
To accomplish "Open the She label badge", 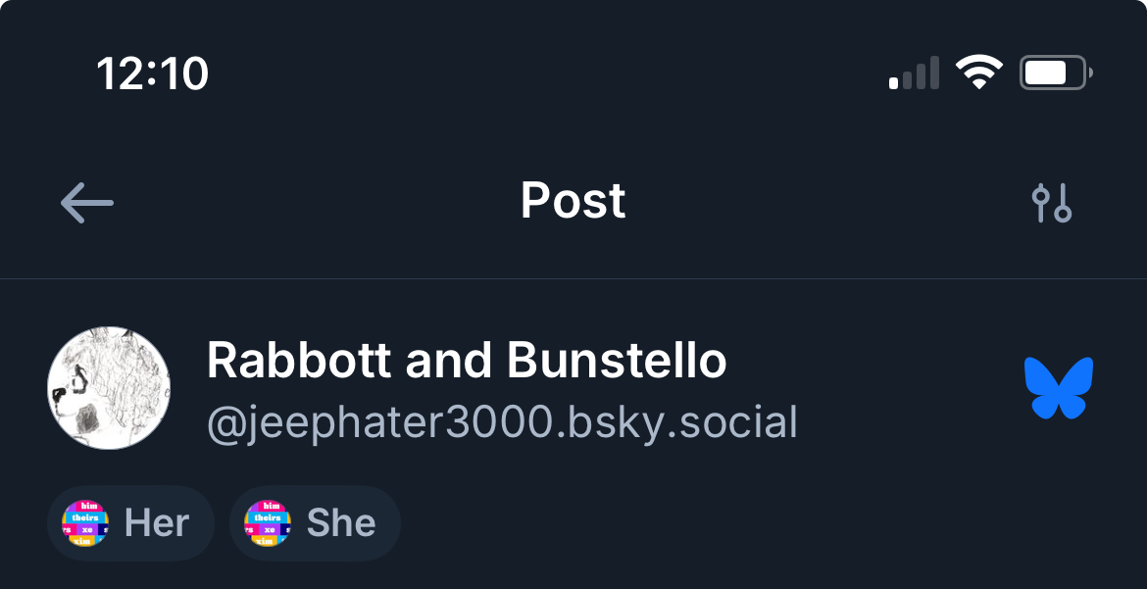I will tap(315, 523).
